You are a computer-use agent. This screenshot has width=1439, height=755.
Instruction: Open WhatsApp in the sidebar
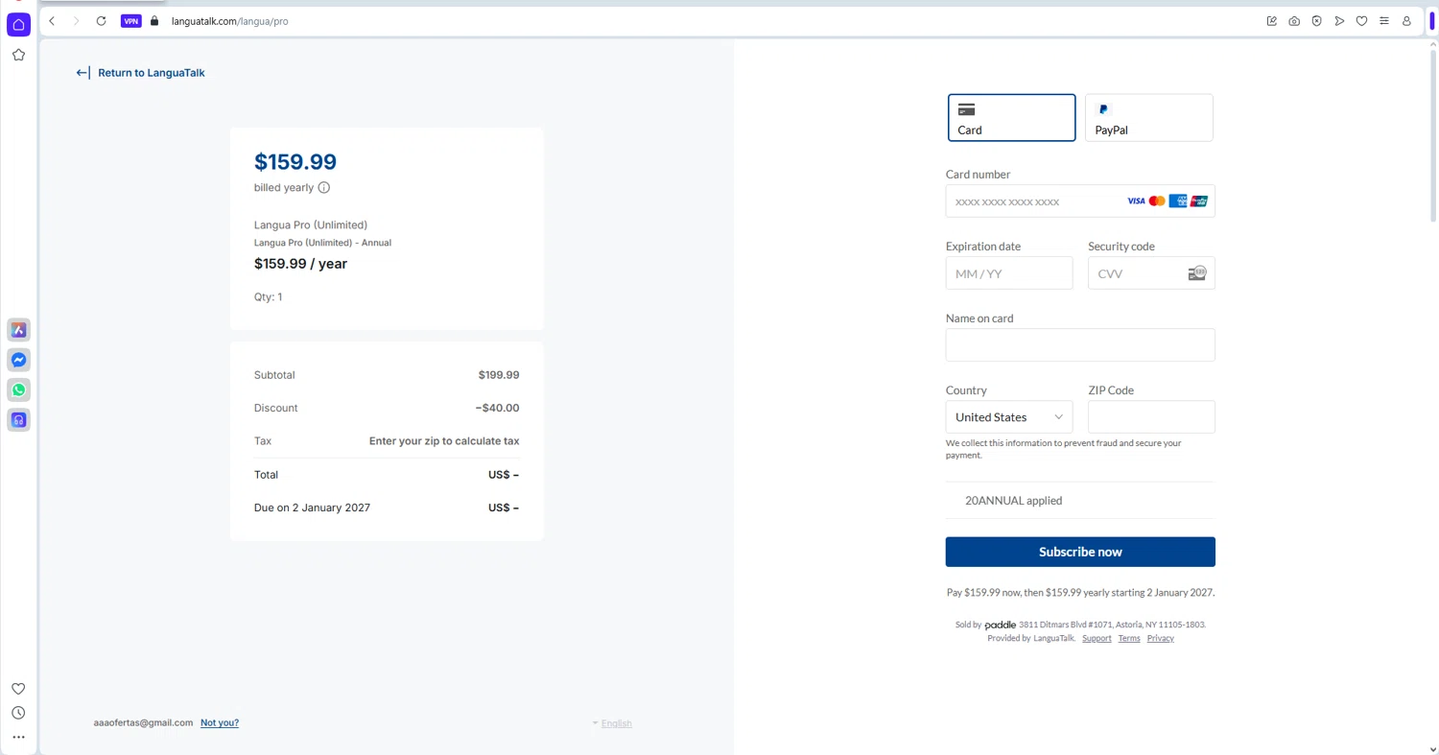pyautogui.click(x=18, y=389)
